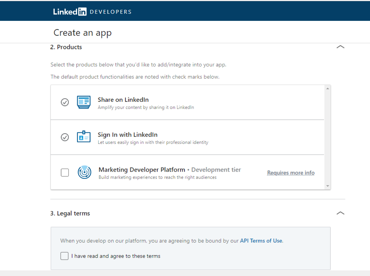Click Build marketing experiences description text
Image resolution: width=370 pixels, height=276 pixels.
(x=158, y=177)
